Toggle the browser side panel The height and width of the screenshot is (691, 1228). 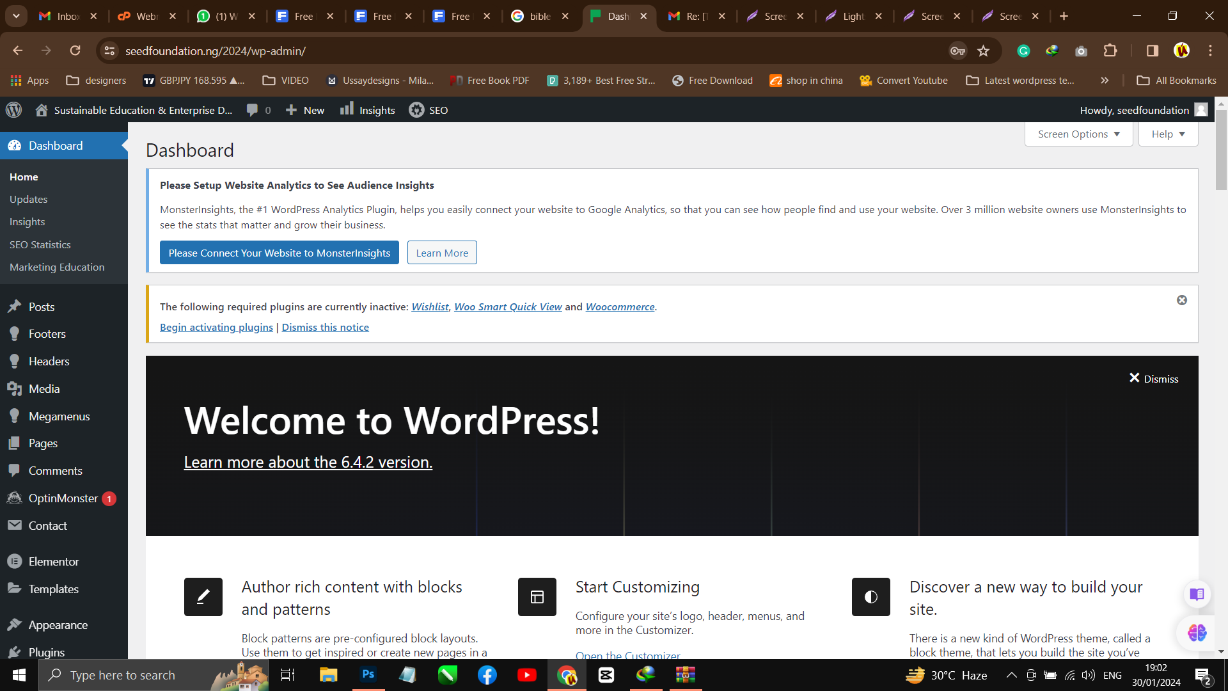click(x=1153, y=51)
